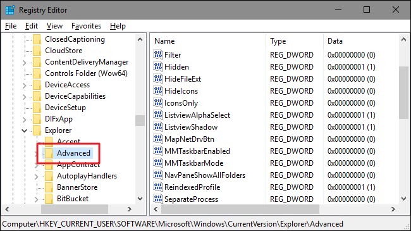Open the Help menu
The width and height of the screenshot is (411, 231).
tap(118, 26)
